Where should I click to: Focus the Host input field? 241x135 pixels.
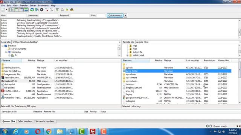16,15
